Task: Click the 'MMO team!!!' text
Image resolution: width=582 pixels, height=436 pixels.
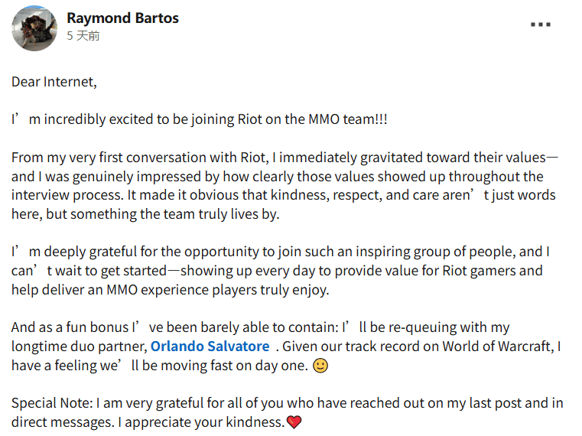Action: pyautogui.click(x=348, y=119)
